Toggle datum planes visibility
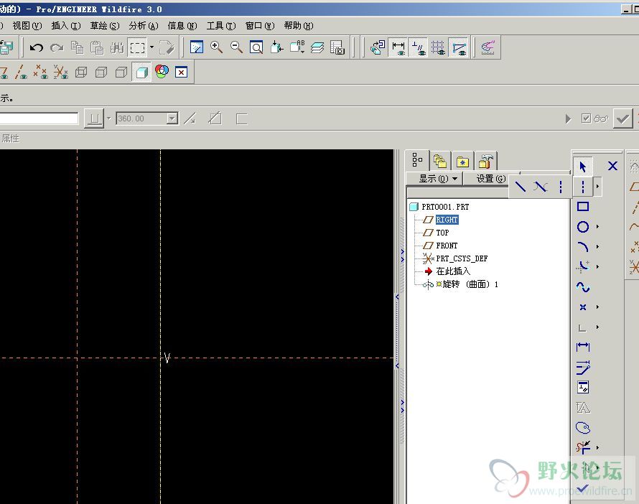 pyautogui.click(x=4, y=73)
